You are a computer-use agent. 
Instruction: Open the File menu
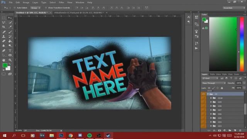click(10, 3)
